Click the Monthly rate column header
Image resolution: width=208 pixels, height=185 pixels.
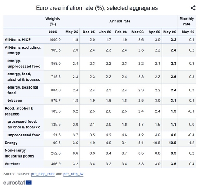[187, 21]
